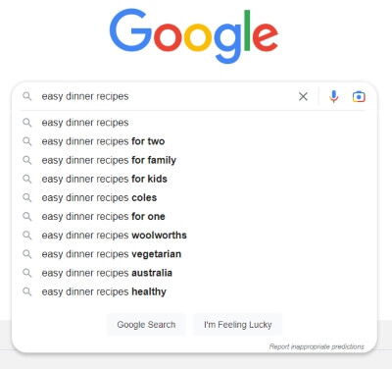Select first plain 'easy dinner recipes' suggestion

point(194,123)
